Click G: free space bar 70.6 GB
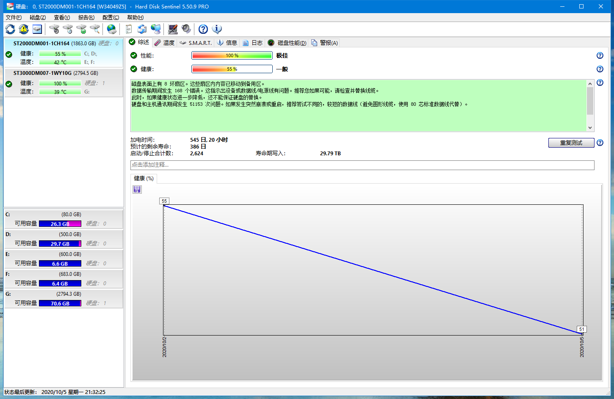The width and height of the screenshot is (614, 399). click(60, 303)
